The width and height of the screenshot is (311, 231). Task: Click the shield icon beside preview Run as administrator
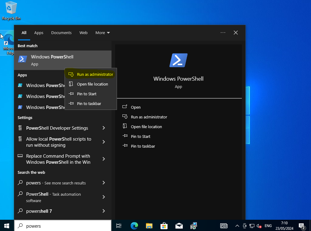pos(125,117)
